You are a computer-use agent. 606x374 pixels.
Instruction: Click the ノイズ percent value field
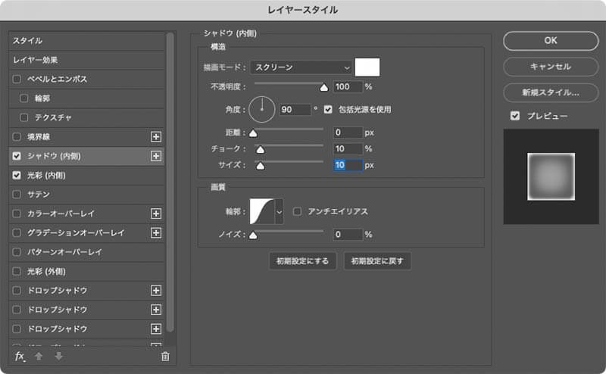tap(348, 235)
